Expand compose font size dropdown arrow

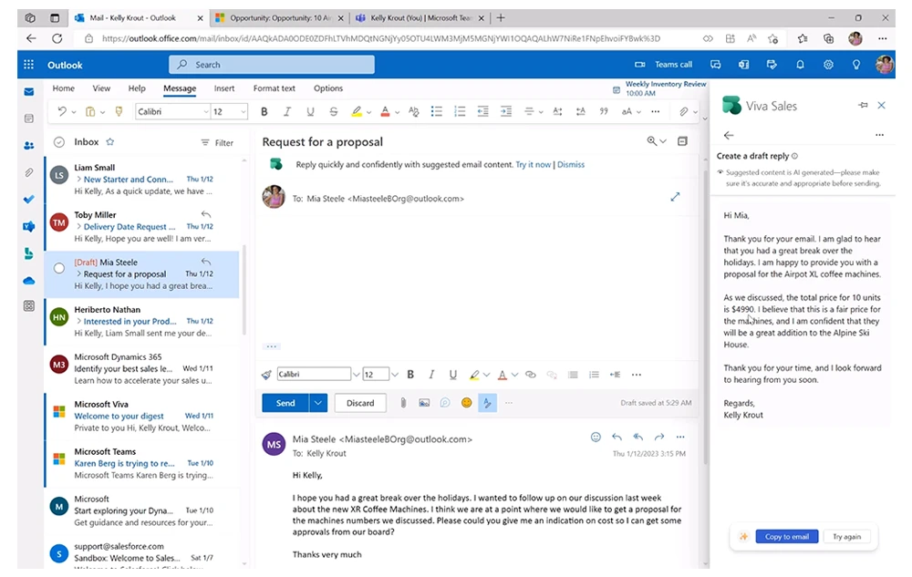(394, 375)
